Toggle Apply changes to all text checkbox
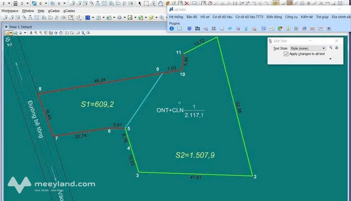This screenshot has height=201, width=351. coord(286,54)
